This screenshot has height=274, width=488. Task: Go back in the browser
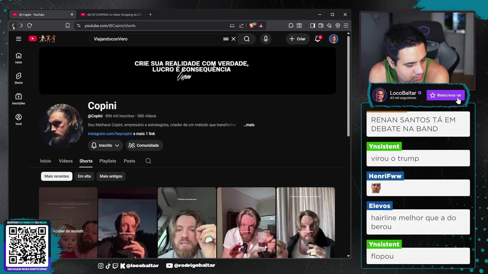tap(13, 25)
